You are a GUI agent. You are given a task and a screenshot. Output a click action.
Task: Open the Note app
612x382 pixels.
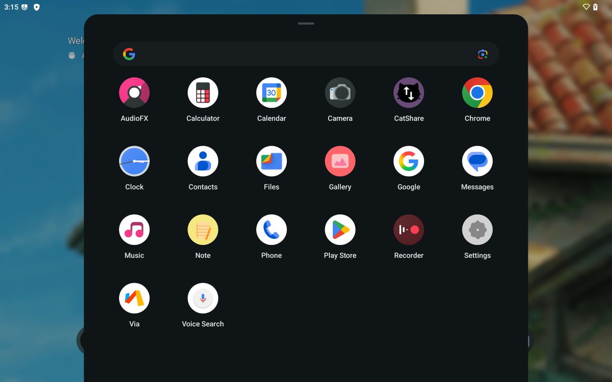point(203,230)
